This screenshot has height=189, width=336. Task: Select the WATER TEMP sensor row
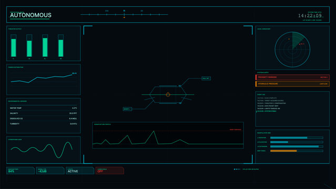click(44, 108)
